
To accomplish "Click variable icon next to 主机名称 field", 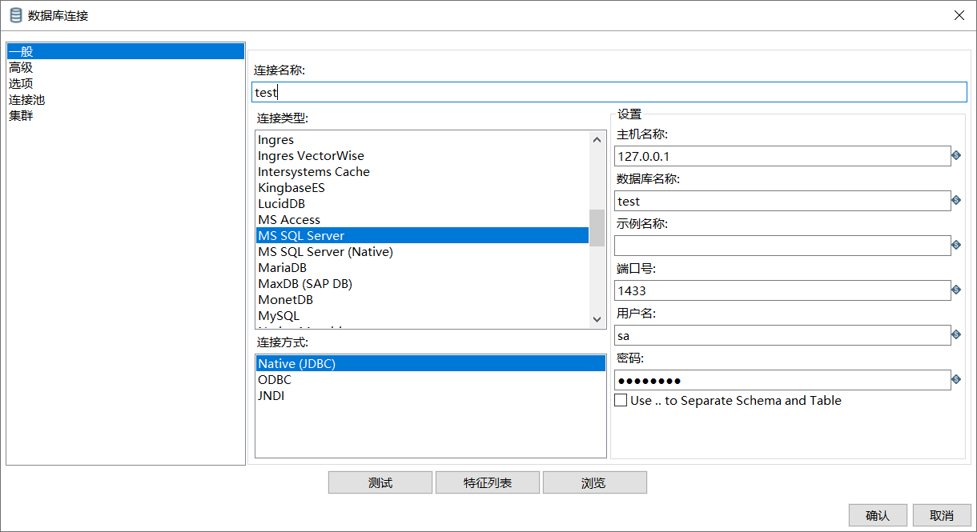I will point(956,155).
